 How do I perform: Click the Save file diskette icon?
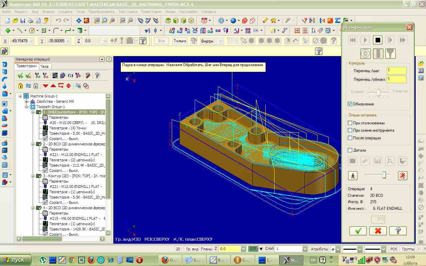pyautogui.click(x=23, y=21)
